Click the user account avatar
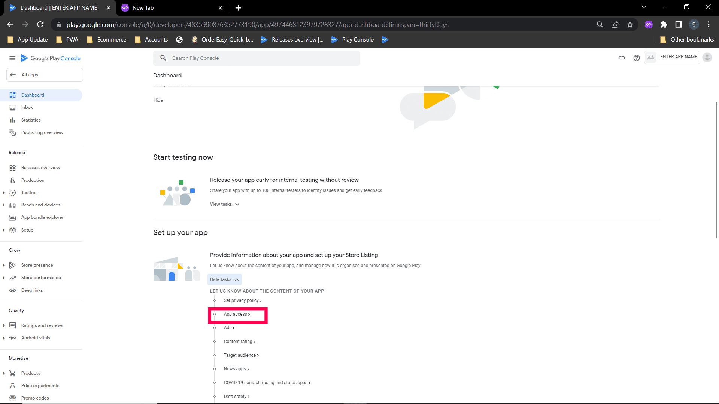Image resolution: width=719 pixels, height=404 pixels. (707, 57)
